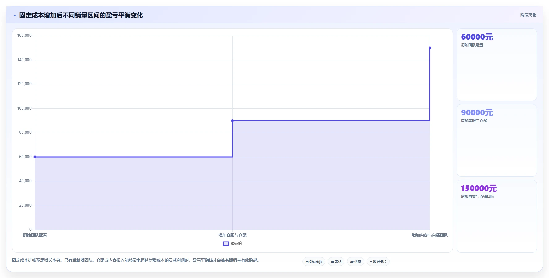Open the 数据卡片 chip
Viewport: 549px width, 278px height.
pos(378,262)
